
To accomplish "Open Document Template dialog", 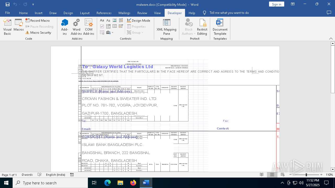I will click(220, 27).
